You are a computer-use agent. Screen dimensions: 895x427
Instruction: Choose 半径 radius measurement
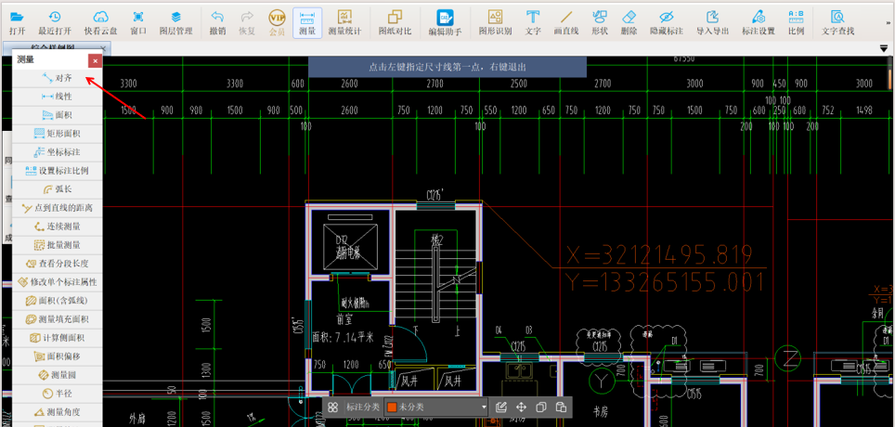tap(57, 394)
